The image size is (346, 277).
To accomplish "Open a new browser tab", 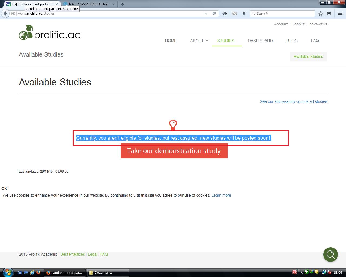I will [122, 4].
